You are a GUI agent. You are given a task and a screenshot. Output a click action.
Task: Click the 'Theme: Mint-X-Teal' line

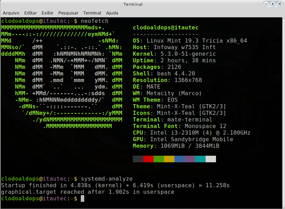pyautogui.click(x=179, y=106)
